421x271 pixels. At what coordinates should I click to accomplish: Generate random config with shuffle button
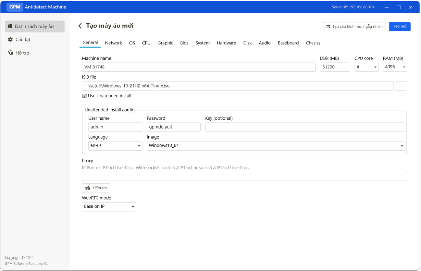pyautogui.click(x=354, y=27)
